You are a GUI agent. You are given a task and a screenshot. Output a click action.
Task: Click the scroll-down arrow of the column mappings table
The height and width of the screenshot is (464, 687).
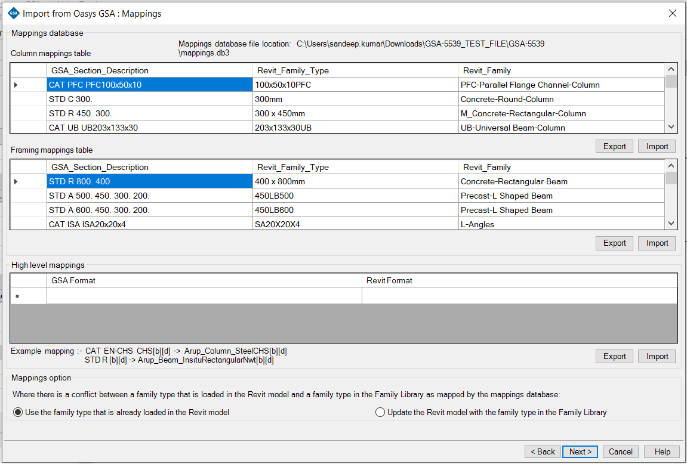(x=671, y=126)
